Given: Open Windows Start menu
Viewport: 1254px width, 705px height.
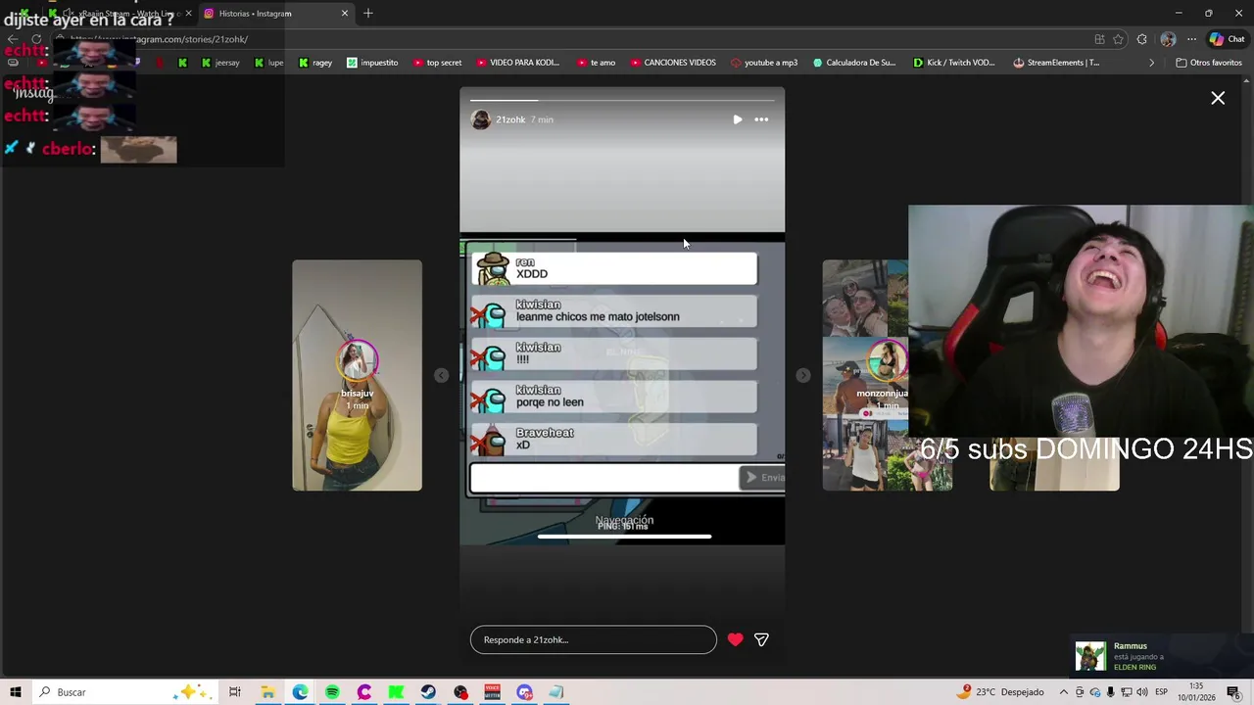Looking at the screenshot, I should 16,692.
